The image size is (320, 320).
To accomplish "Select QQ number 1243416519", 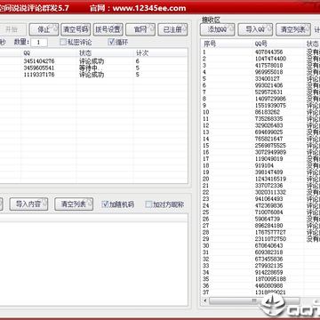I will coord(270,179).
